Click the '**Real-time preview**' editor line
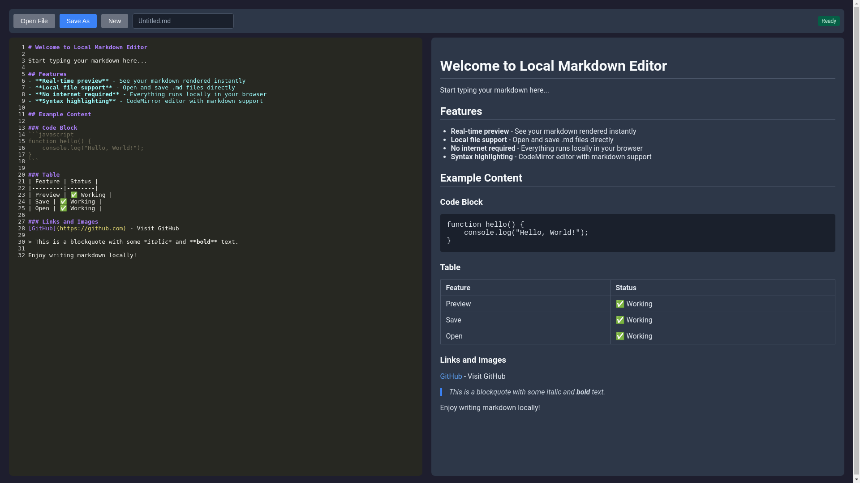 click(137, 81)
